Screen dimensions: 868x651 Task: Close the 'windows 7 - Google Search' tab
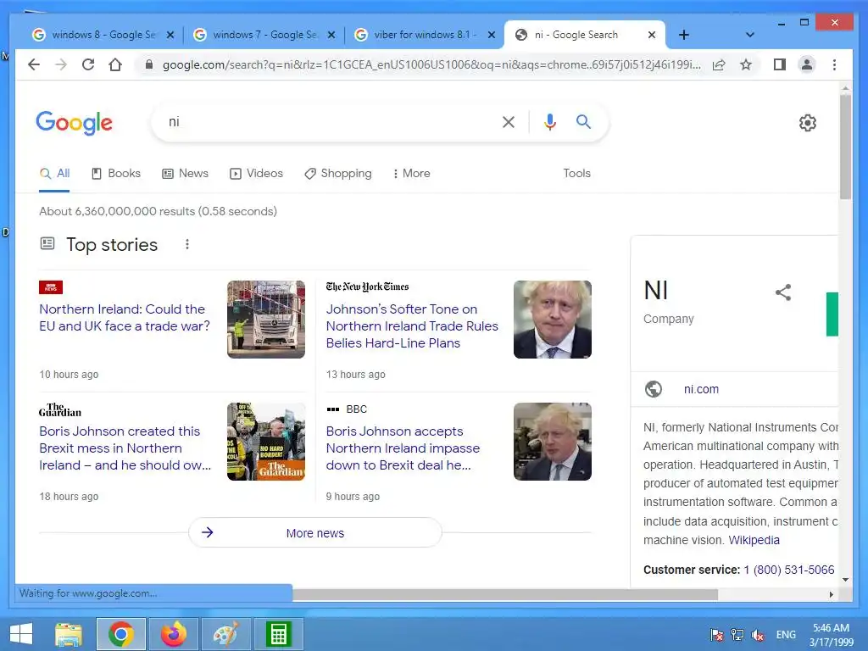point(331,35)
